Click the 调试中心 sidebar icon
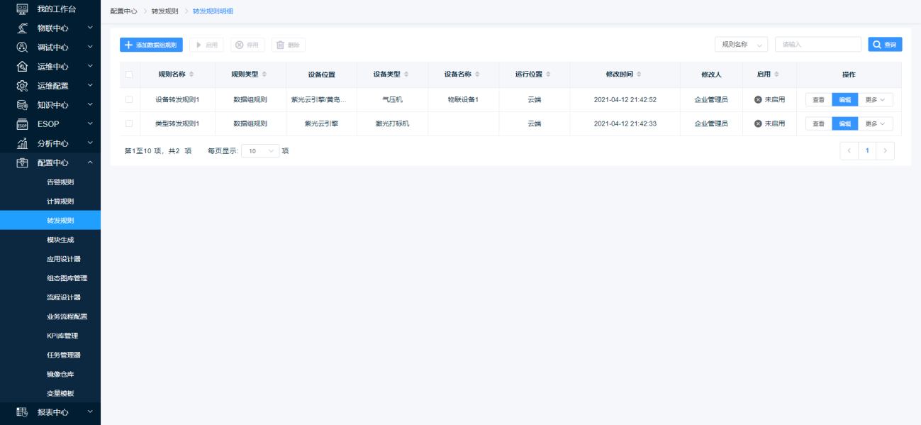Screen dimensions: 921x425 click(x=22, y=48)
